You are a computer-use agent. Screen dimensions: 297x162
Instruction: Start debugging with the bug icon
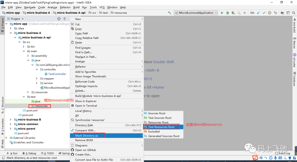pyautogui.click(x=227, y=13)
